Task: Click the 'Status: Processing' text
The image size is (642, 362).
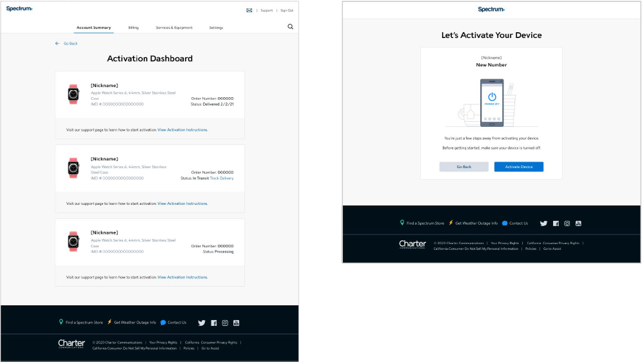Action: point(219,252)
